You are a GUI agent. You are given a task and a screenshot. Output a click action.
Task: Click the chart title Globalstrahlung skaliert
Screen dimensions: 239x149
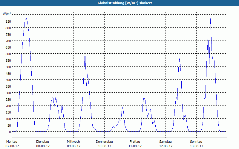[125, 3]
